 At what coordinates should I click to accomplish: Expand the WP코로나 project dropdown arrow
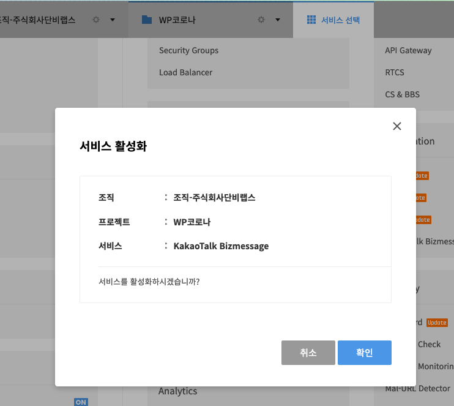[x=278, y=20]
